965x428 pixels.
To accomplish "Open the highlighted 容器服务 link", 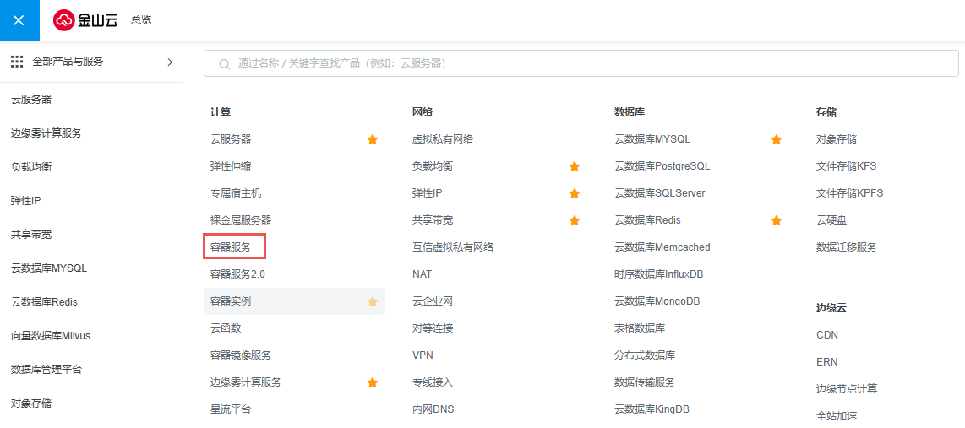I will coord(231,247).
